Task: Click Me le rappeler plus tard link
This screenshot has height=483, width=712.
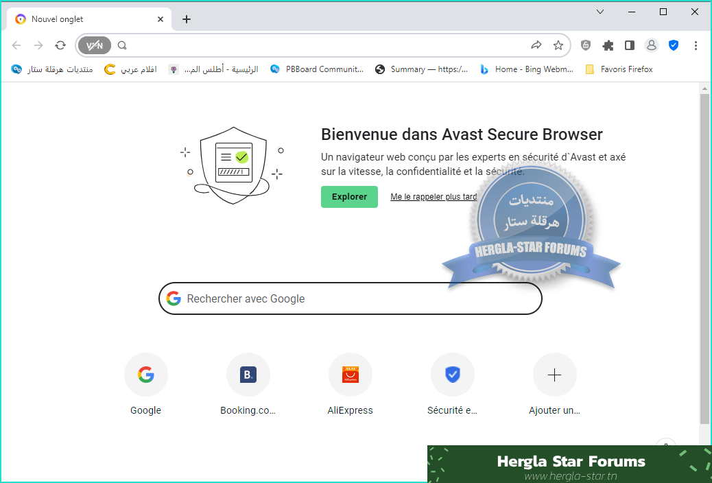Action: (x=434, y=197)
